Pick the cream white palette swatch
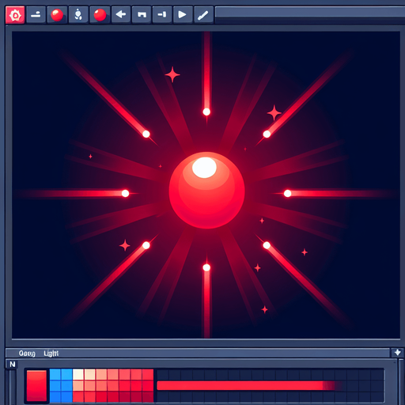This screenshot has width=405, height=405. point(78,374)
